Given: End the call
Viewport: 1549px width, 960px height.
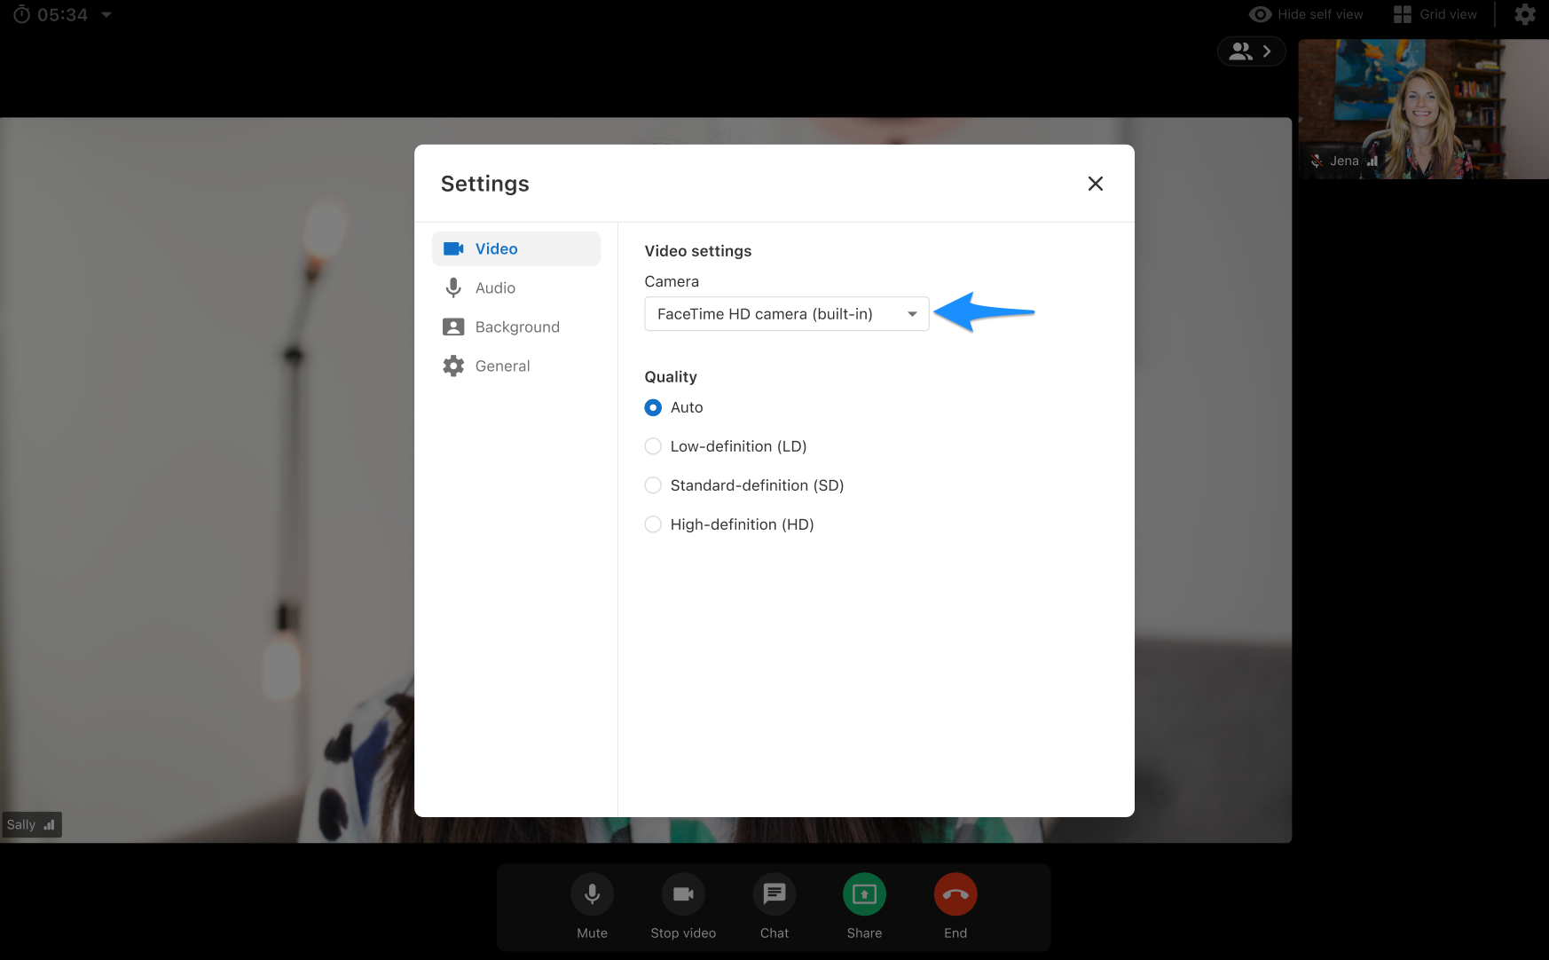Looking at the screenshot, I should pyautogui.click(x=955, y=894).
